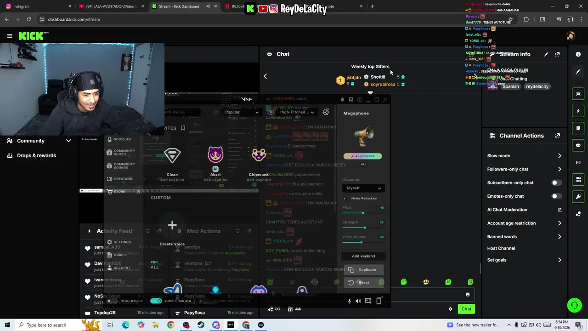
Task: Open chat settings gear icon
Action: pyautogui.click(x=450, y=309)
